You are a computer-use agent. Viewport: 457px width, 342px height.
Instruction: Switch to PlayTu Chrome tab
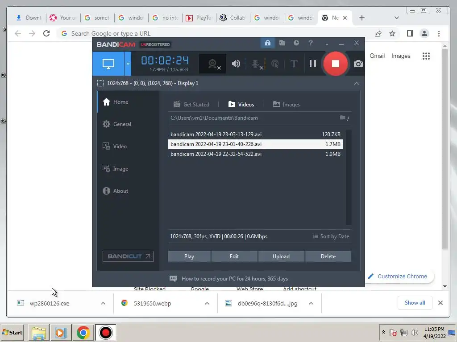[199, 18]
